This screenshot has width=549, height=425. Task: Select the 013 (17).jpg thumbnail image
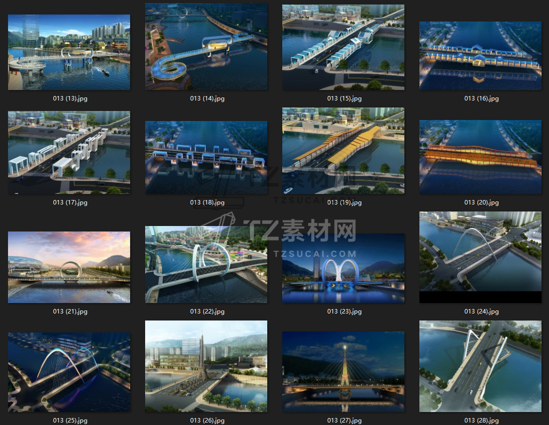tap(69, 152)
